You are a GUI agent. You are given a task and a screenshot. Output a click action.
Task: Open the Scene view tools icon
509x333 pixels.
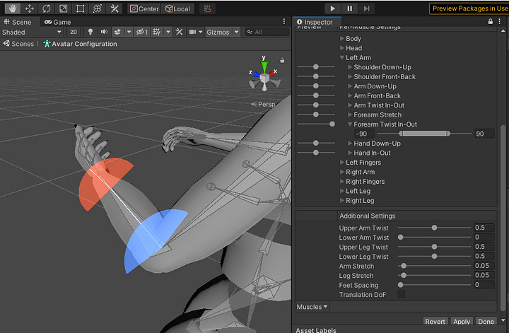click(179, 32)
